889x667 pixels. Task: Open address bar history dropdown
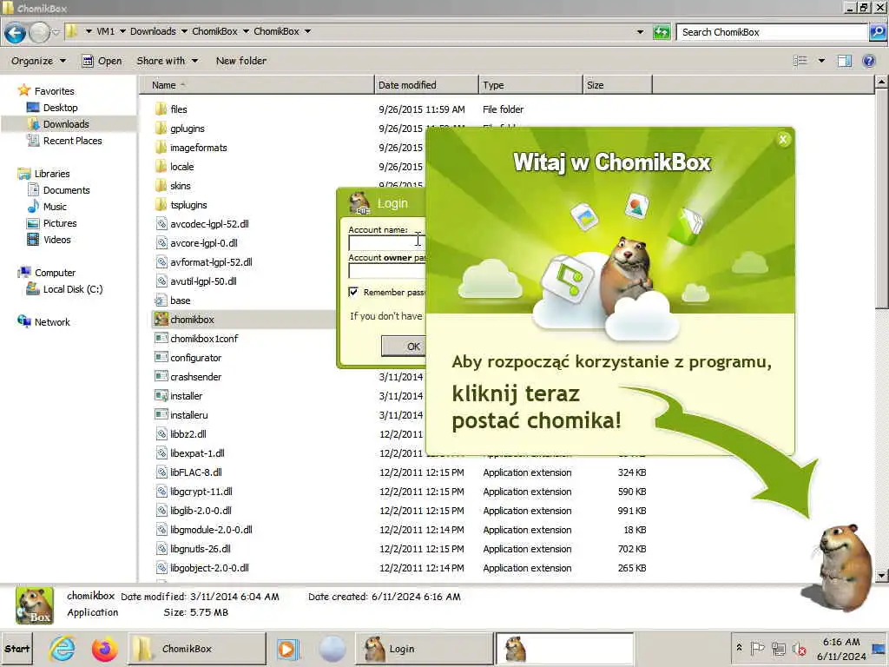pyautogui.click(x=640, y=32)
